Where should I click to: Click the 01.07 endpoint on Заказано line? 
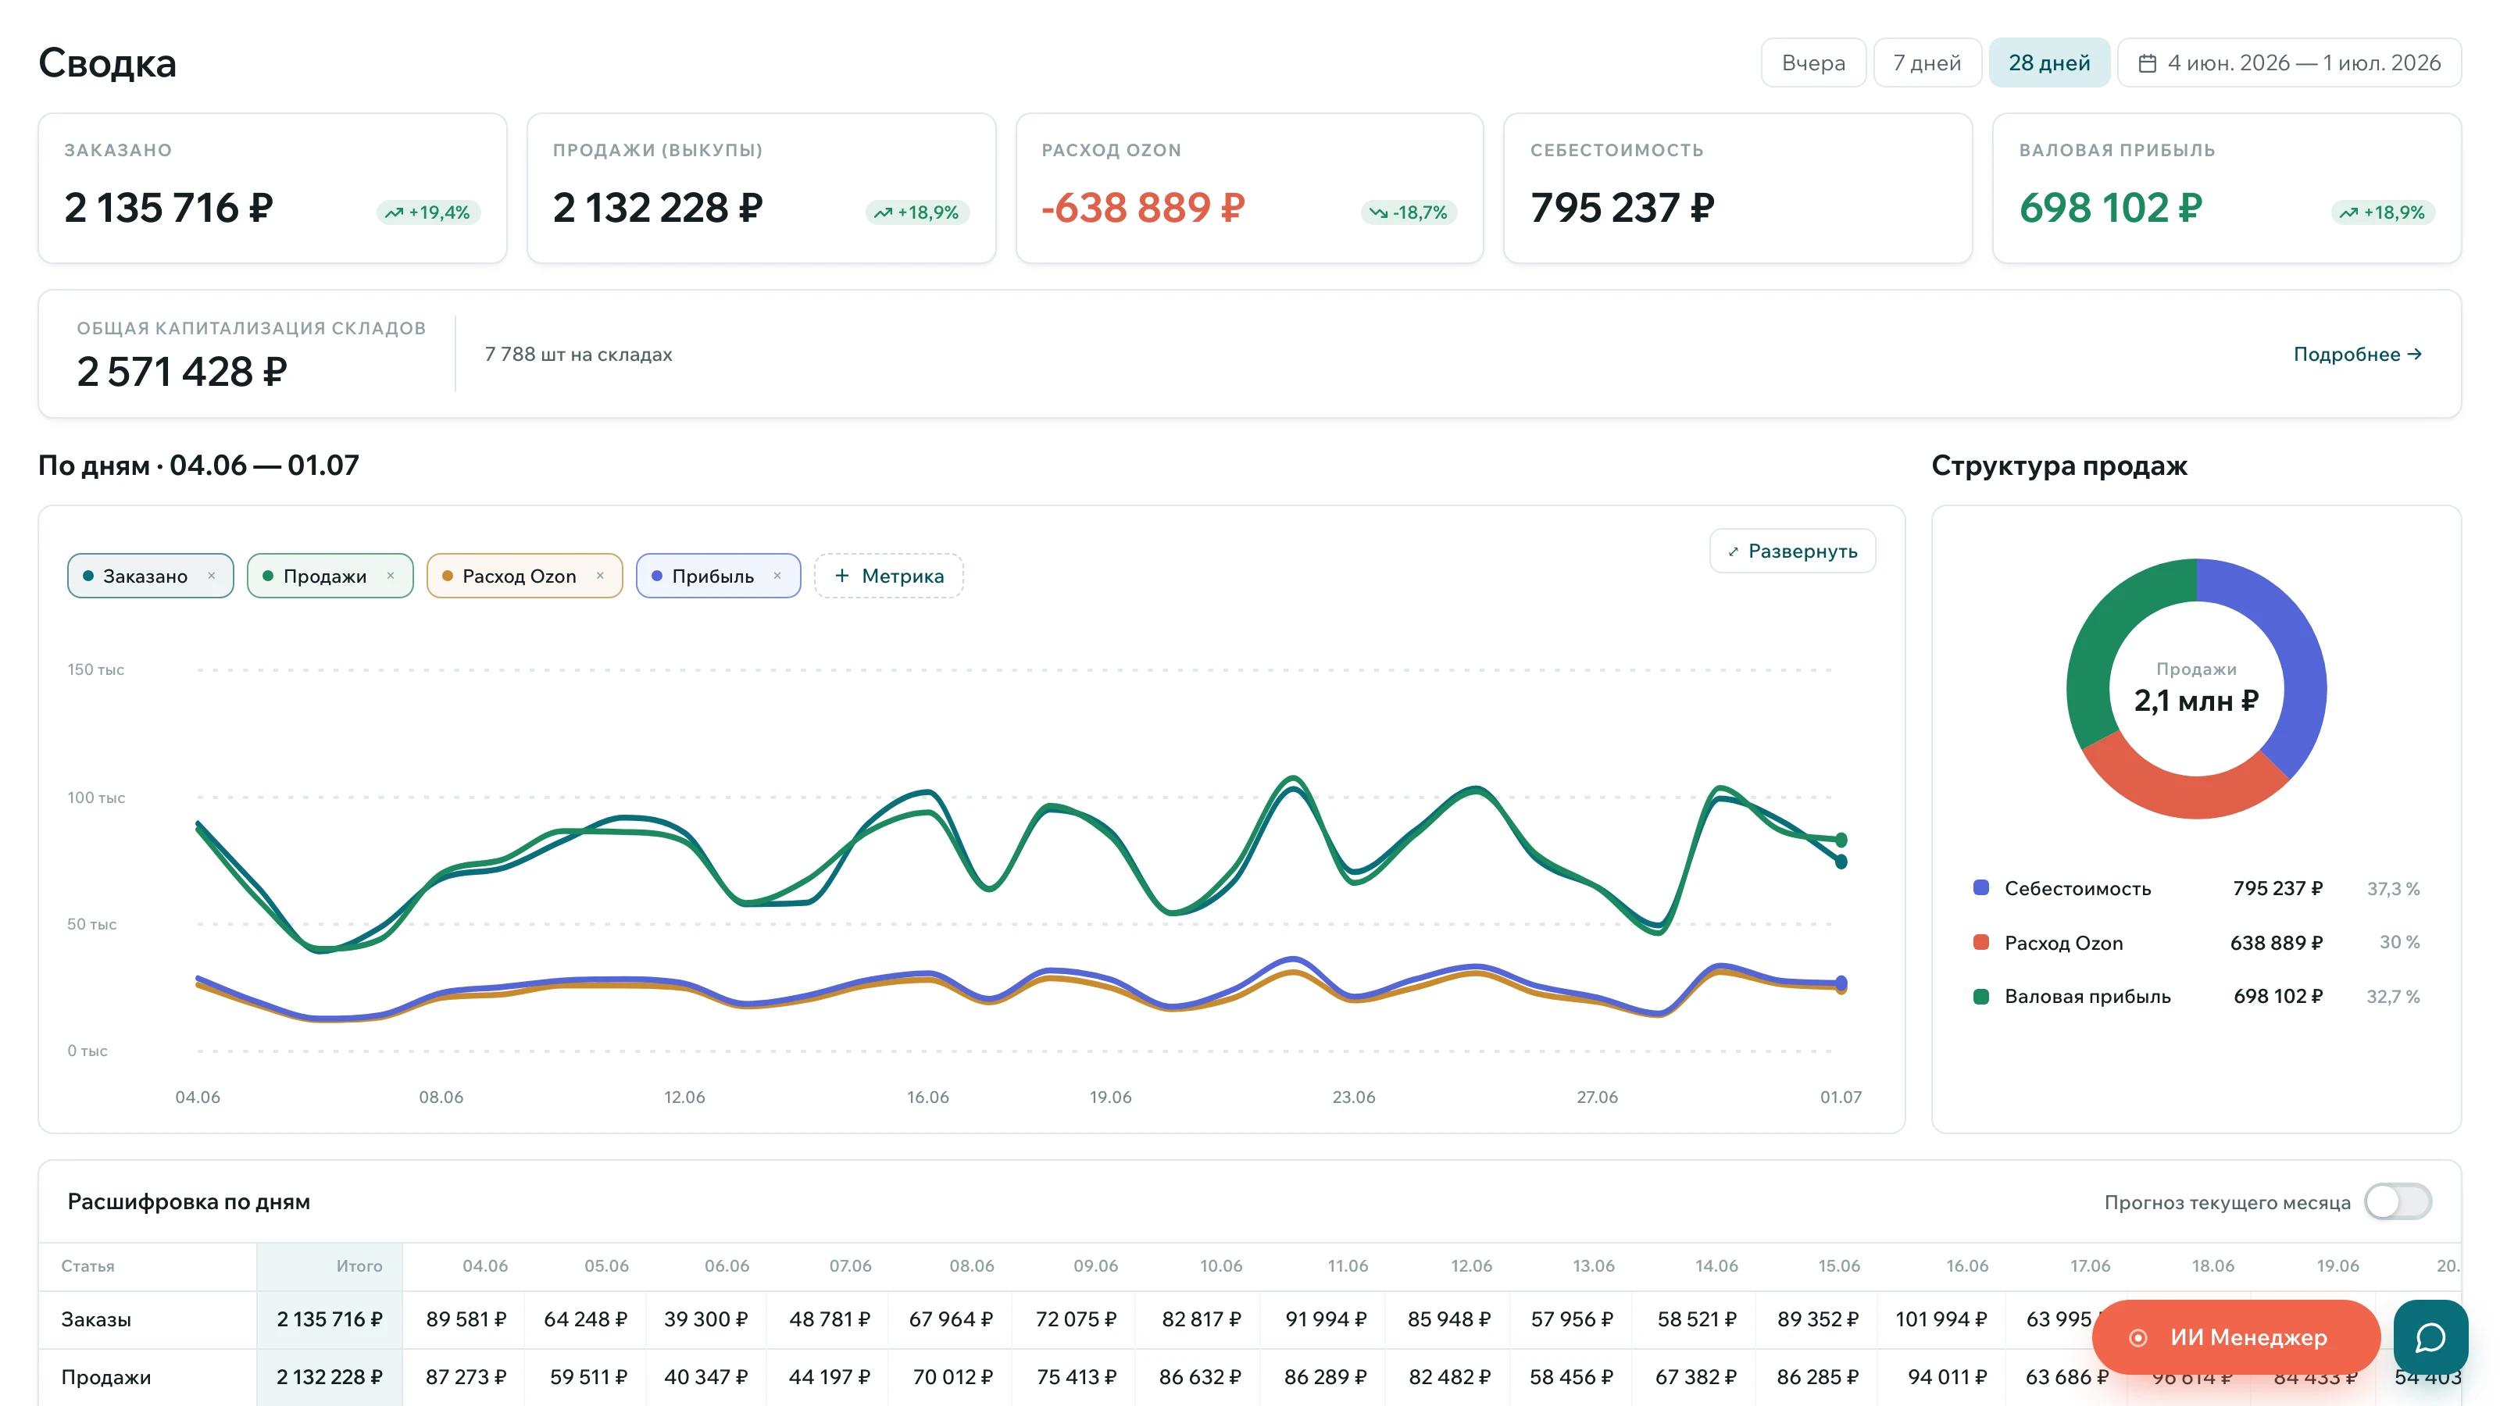click(1841, 862)
